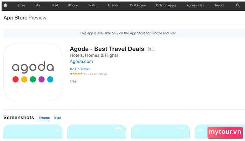Image resolution: width=245 pixels, height=141 pixels.
Task: Click the Agoda app icon
Action: (x=33, y=72)
